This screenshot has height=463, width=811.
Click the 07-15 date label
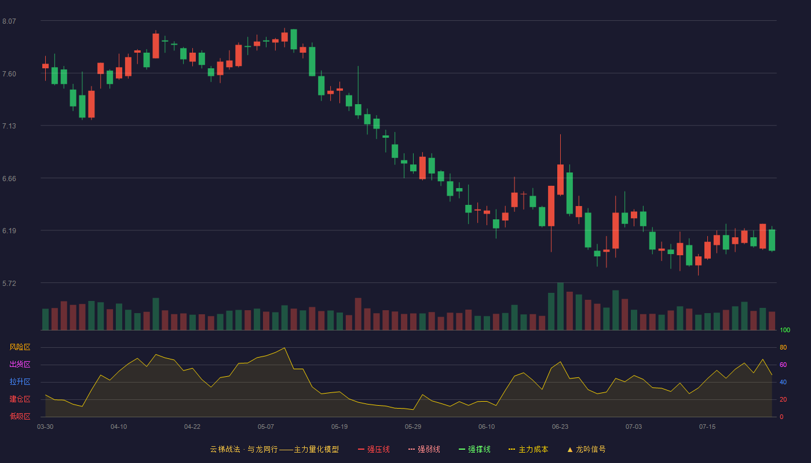pyautogui.click(x=707, y=427)
